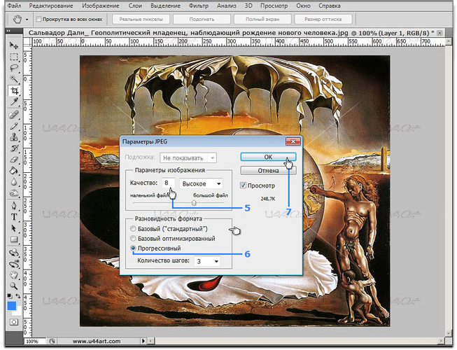Image resolution: width=457 pixels, height=350 pixels.
Task: Select the Rectangular Marquee tool
Action: pyautogui.click(x=14, y=57)
